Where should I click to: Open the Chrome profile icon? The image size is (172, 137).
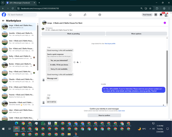click(164, 9)
